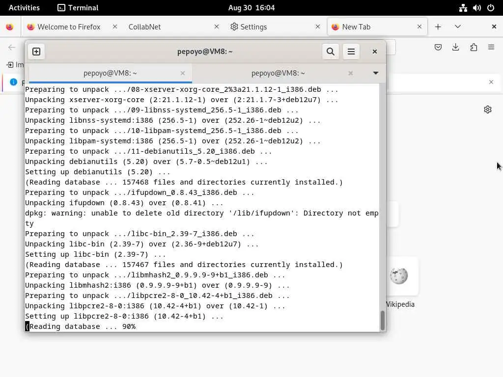Click 'Setting up debianutils (5.20)' line

click(98, 172)
